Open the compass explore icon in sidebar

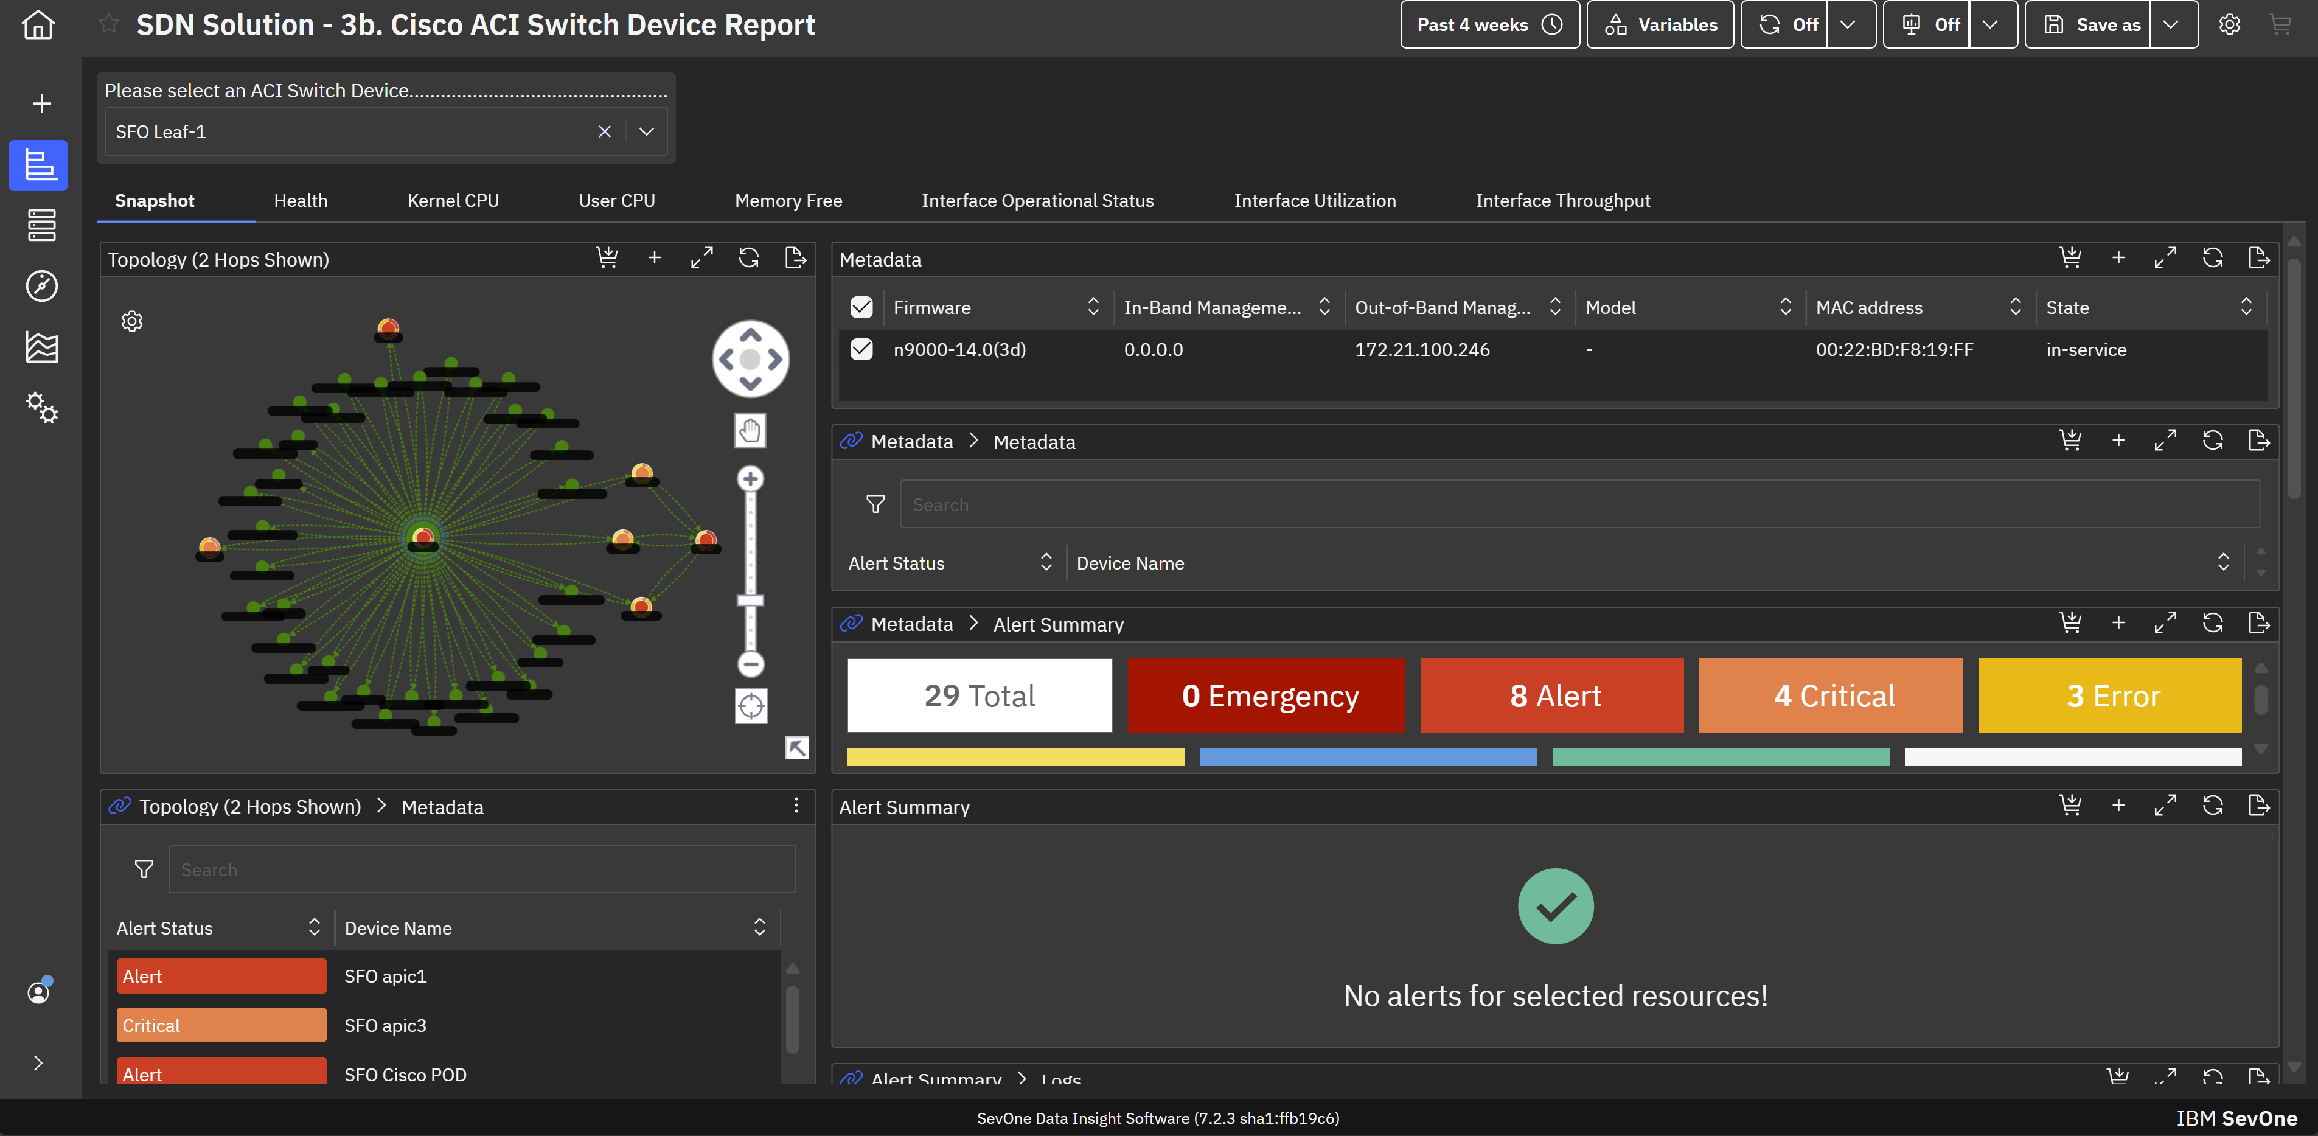pyautogui.click(x=41, y=286)
